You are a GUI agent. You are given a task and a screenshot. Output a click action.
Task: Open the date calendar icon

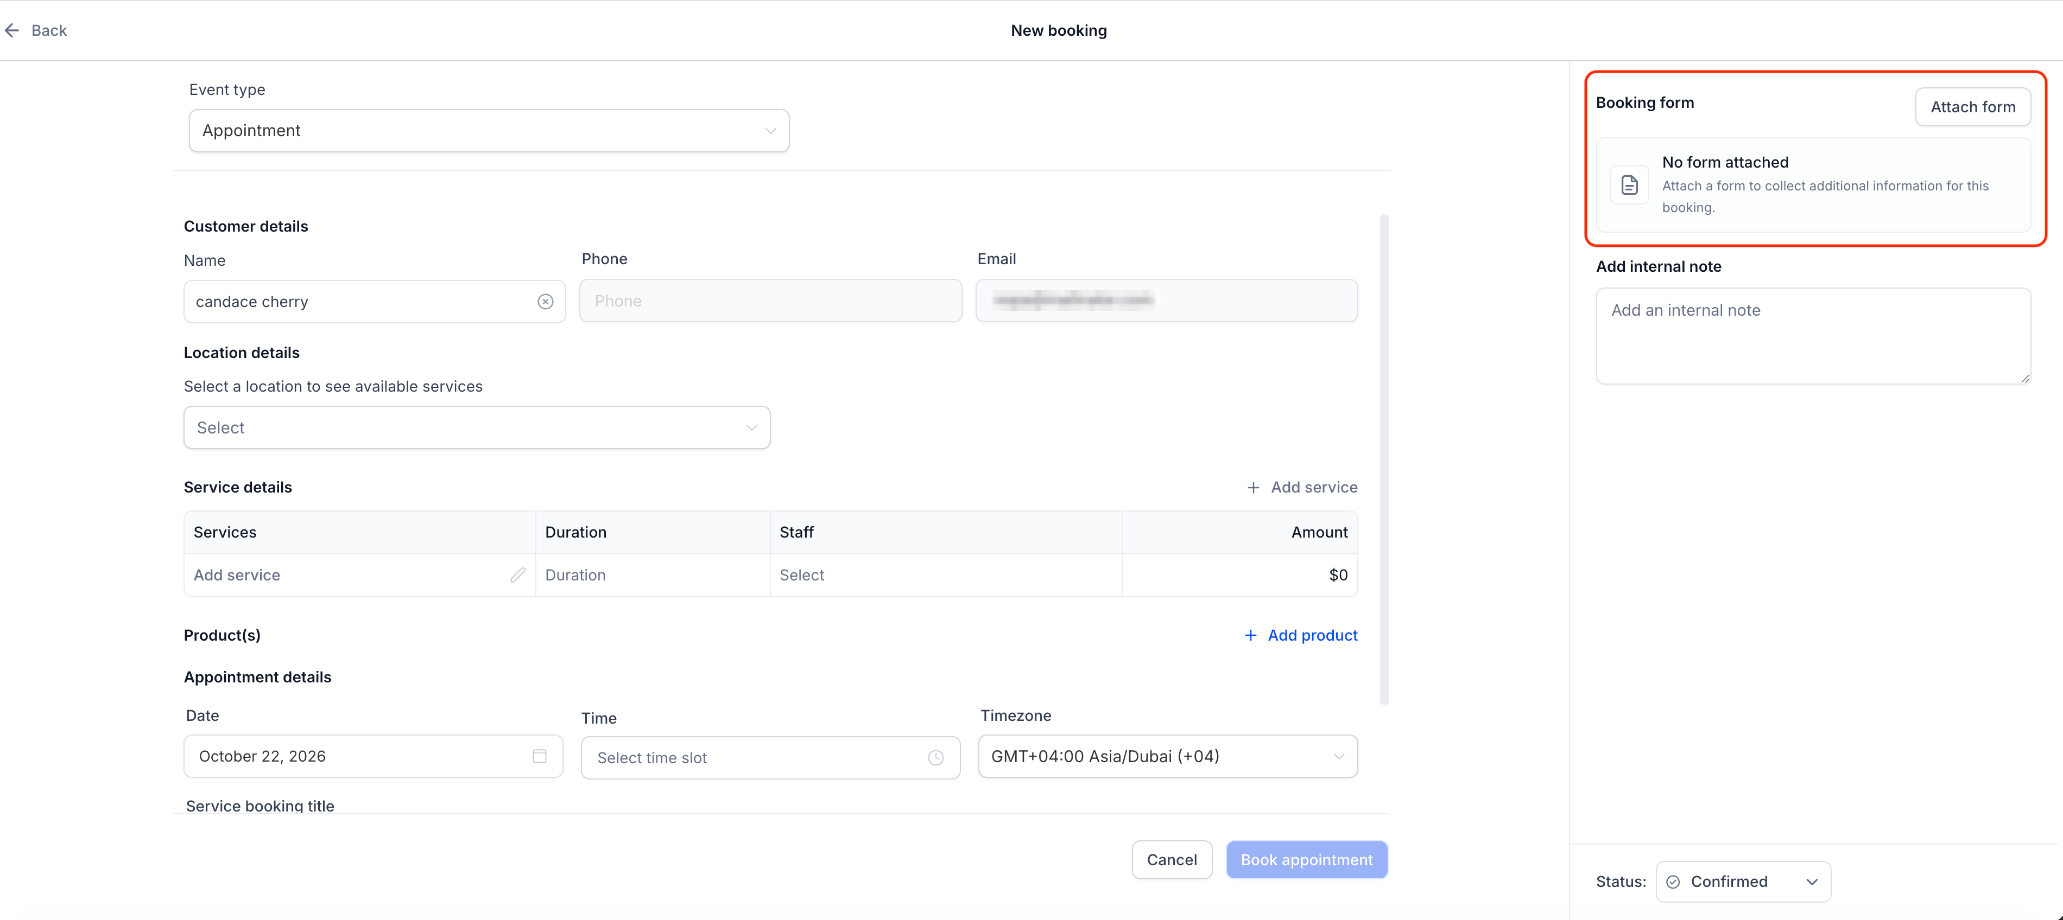(540, 756)
